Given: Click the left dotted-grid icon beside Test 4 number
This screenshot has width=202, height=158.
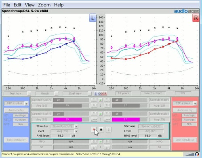Looking at the screenshot, I should [x=94, y=147].
